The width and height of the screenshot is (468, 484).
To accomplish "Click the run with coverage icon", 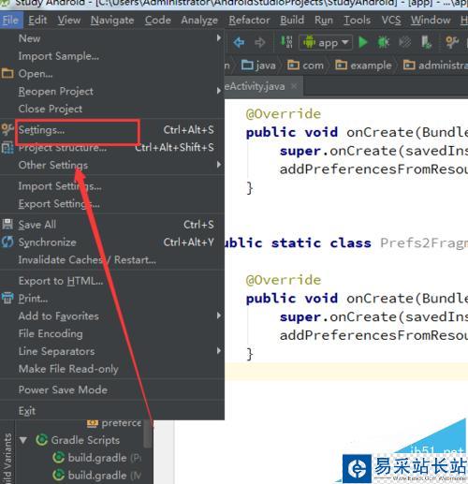I will (405, 42).
